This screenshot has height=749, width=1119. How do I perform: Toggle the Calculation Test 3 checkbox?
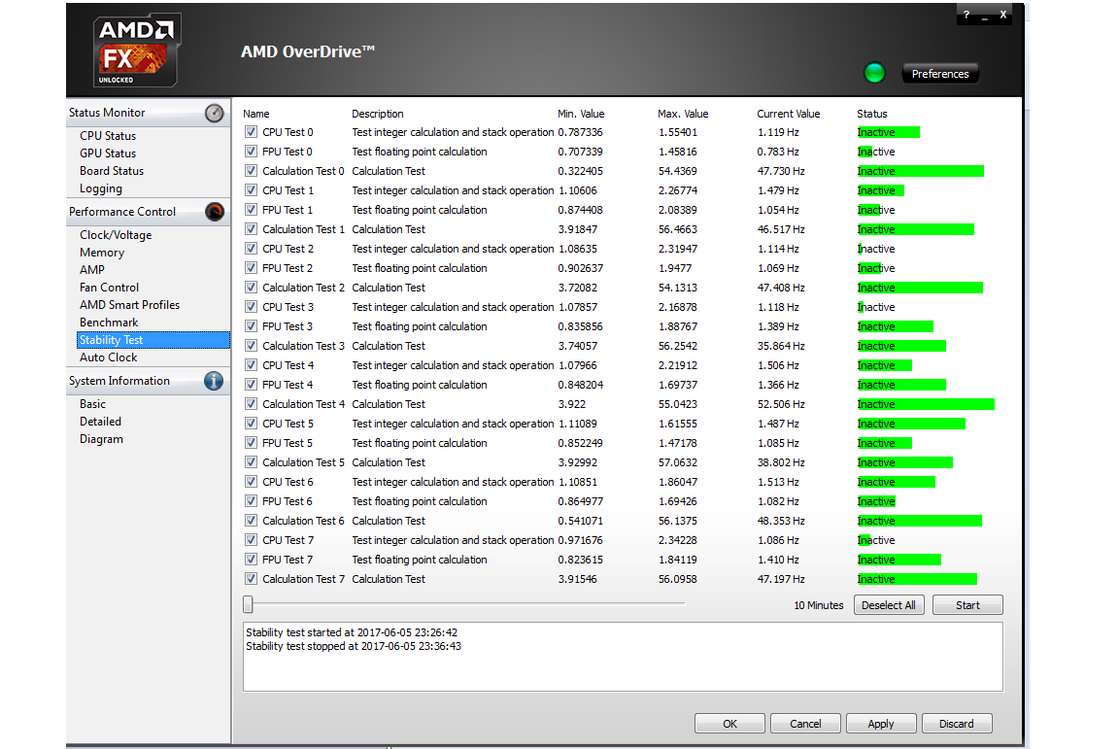[251, 346]
